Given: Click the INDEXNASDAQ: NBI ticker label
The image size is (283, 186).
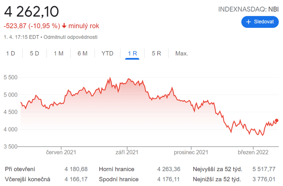Looking at the screenshot, I should point(248,9).
